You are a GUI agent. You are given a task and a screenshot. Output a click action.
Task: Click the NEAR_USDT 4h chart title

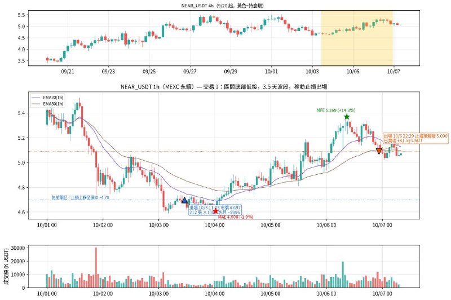coord(222,6)
